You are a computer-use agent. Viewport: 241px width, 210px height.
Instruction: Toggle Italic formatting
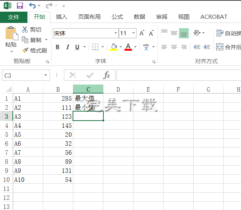click(x=67, y=47)
